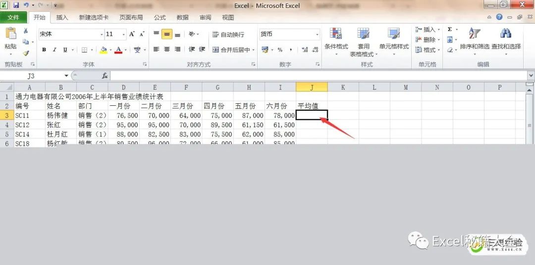Open Format as Table (套用表格格式)
Viewport: 535px width, 265px height.
pyautogui.click(x=364, y=42)
